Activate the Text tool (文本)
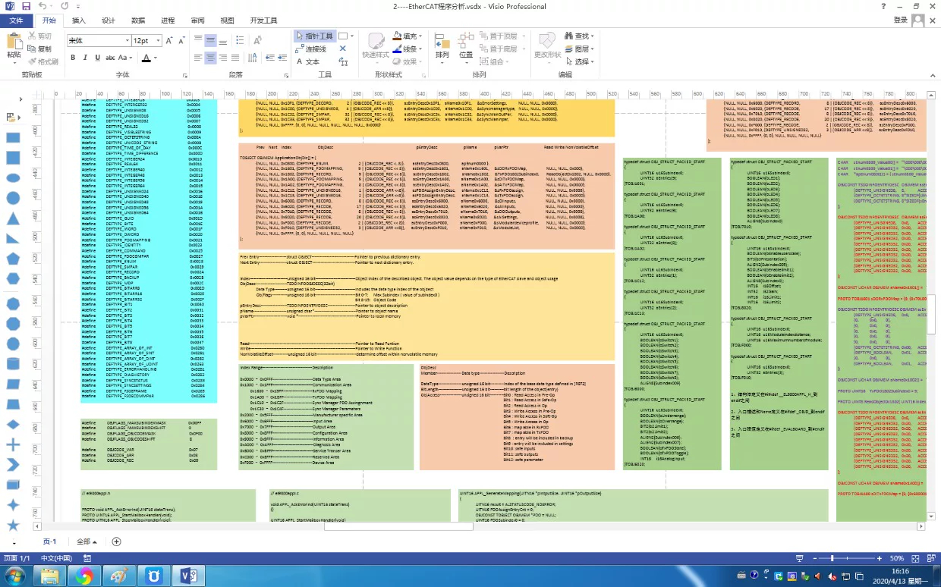Image resolution: width=941 pixels, height=587 pixels. point(307,61)
